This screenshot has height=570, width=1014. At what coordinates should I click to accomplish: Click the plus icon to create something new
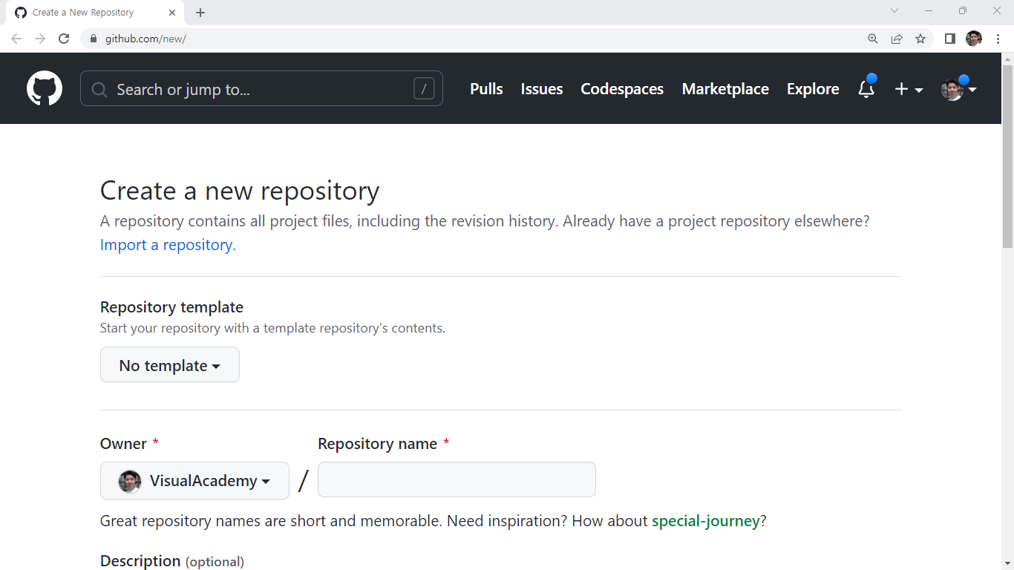click(x=900, y=89)
